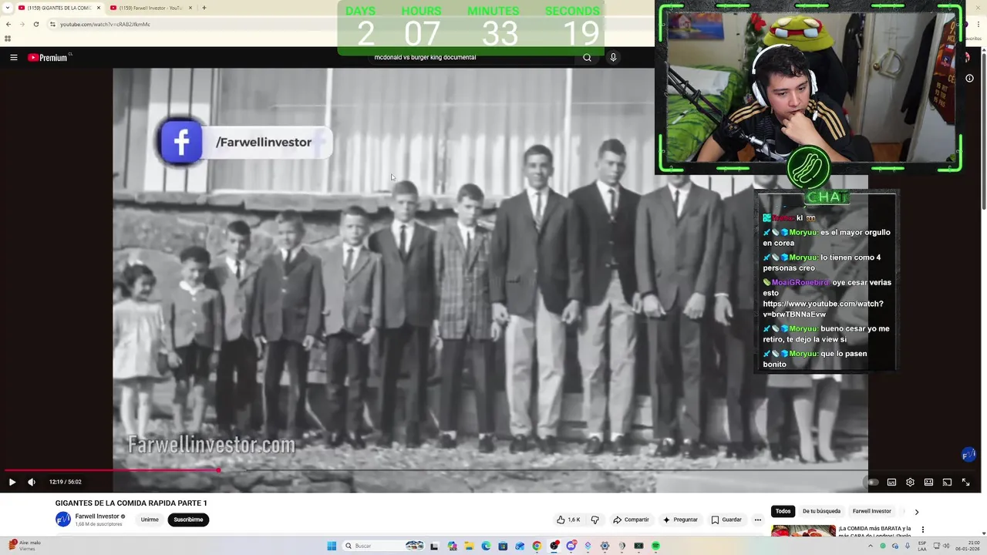Go back in browser history
The image size is (987, 555).
(x=8, y=24)
